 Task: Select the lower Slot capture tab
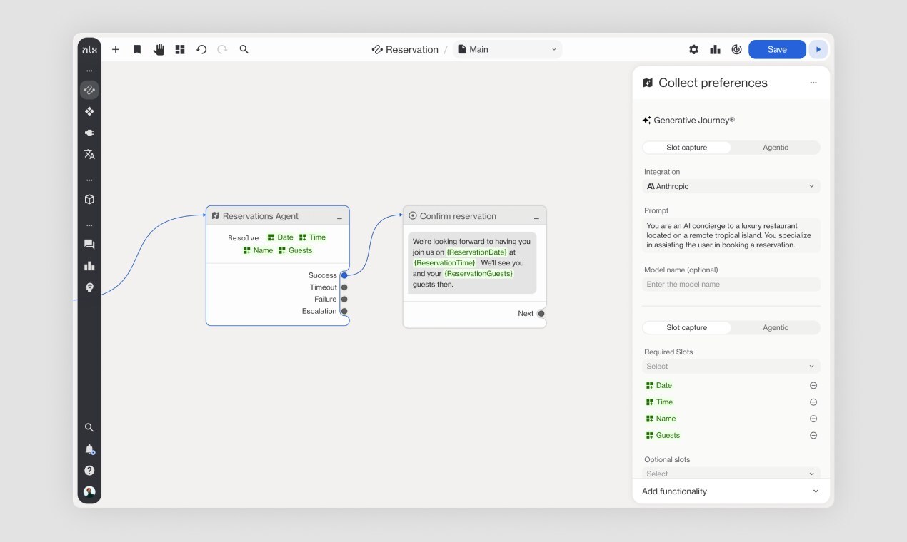686,328
